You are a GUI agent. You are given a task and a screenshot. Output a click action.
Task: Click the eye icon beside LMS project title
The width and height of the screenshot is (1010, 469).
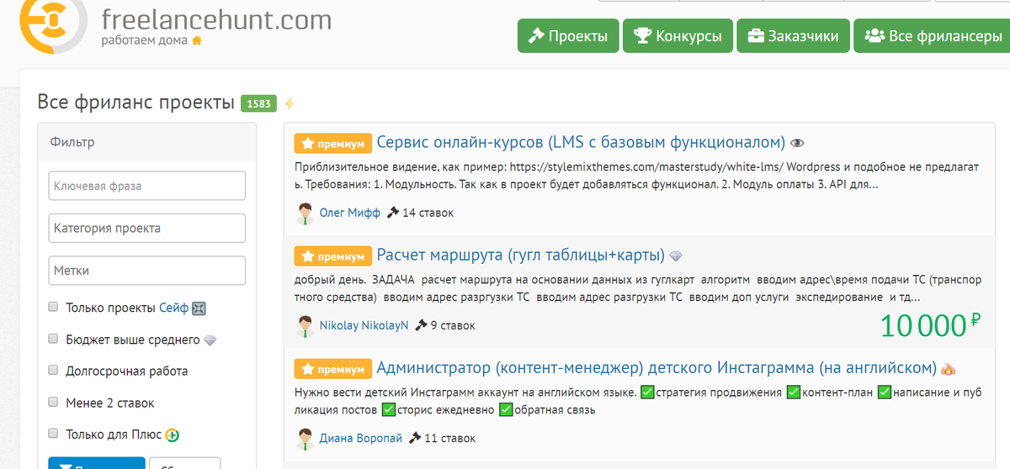(x=798, y=143)
